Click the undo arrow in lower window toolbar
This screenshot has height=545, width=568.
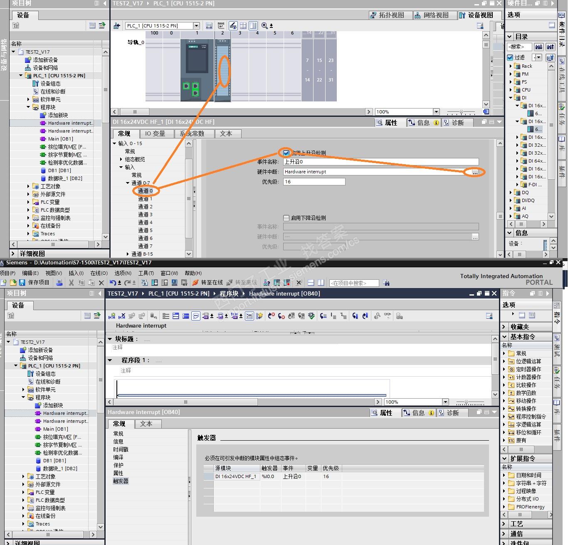[113, 283]
